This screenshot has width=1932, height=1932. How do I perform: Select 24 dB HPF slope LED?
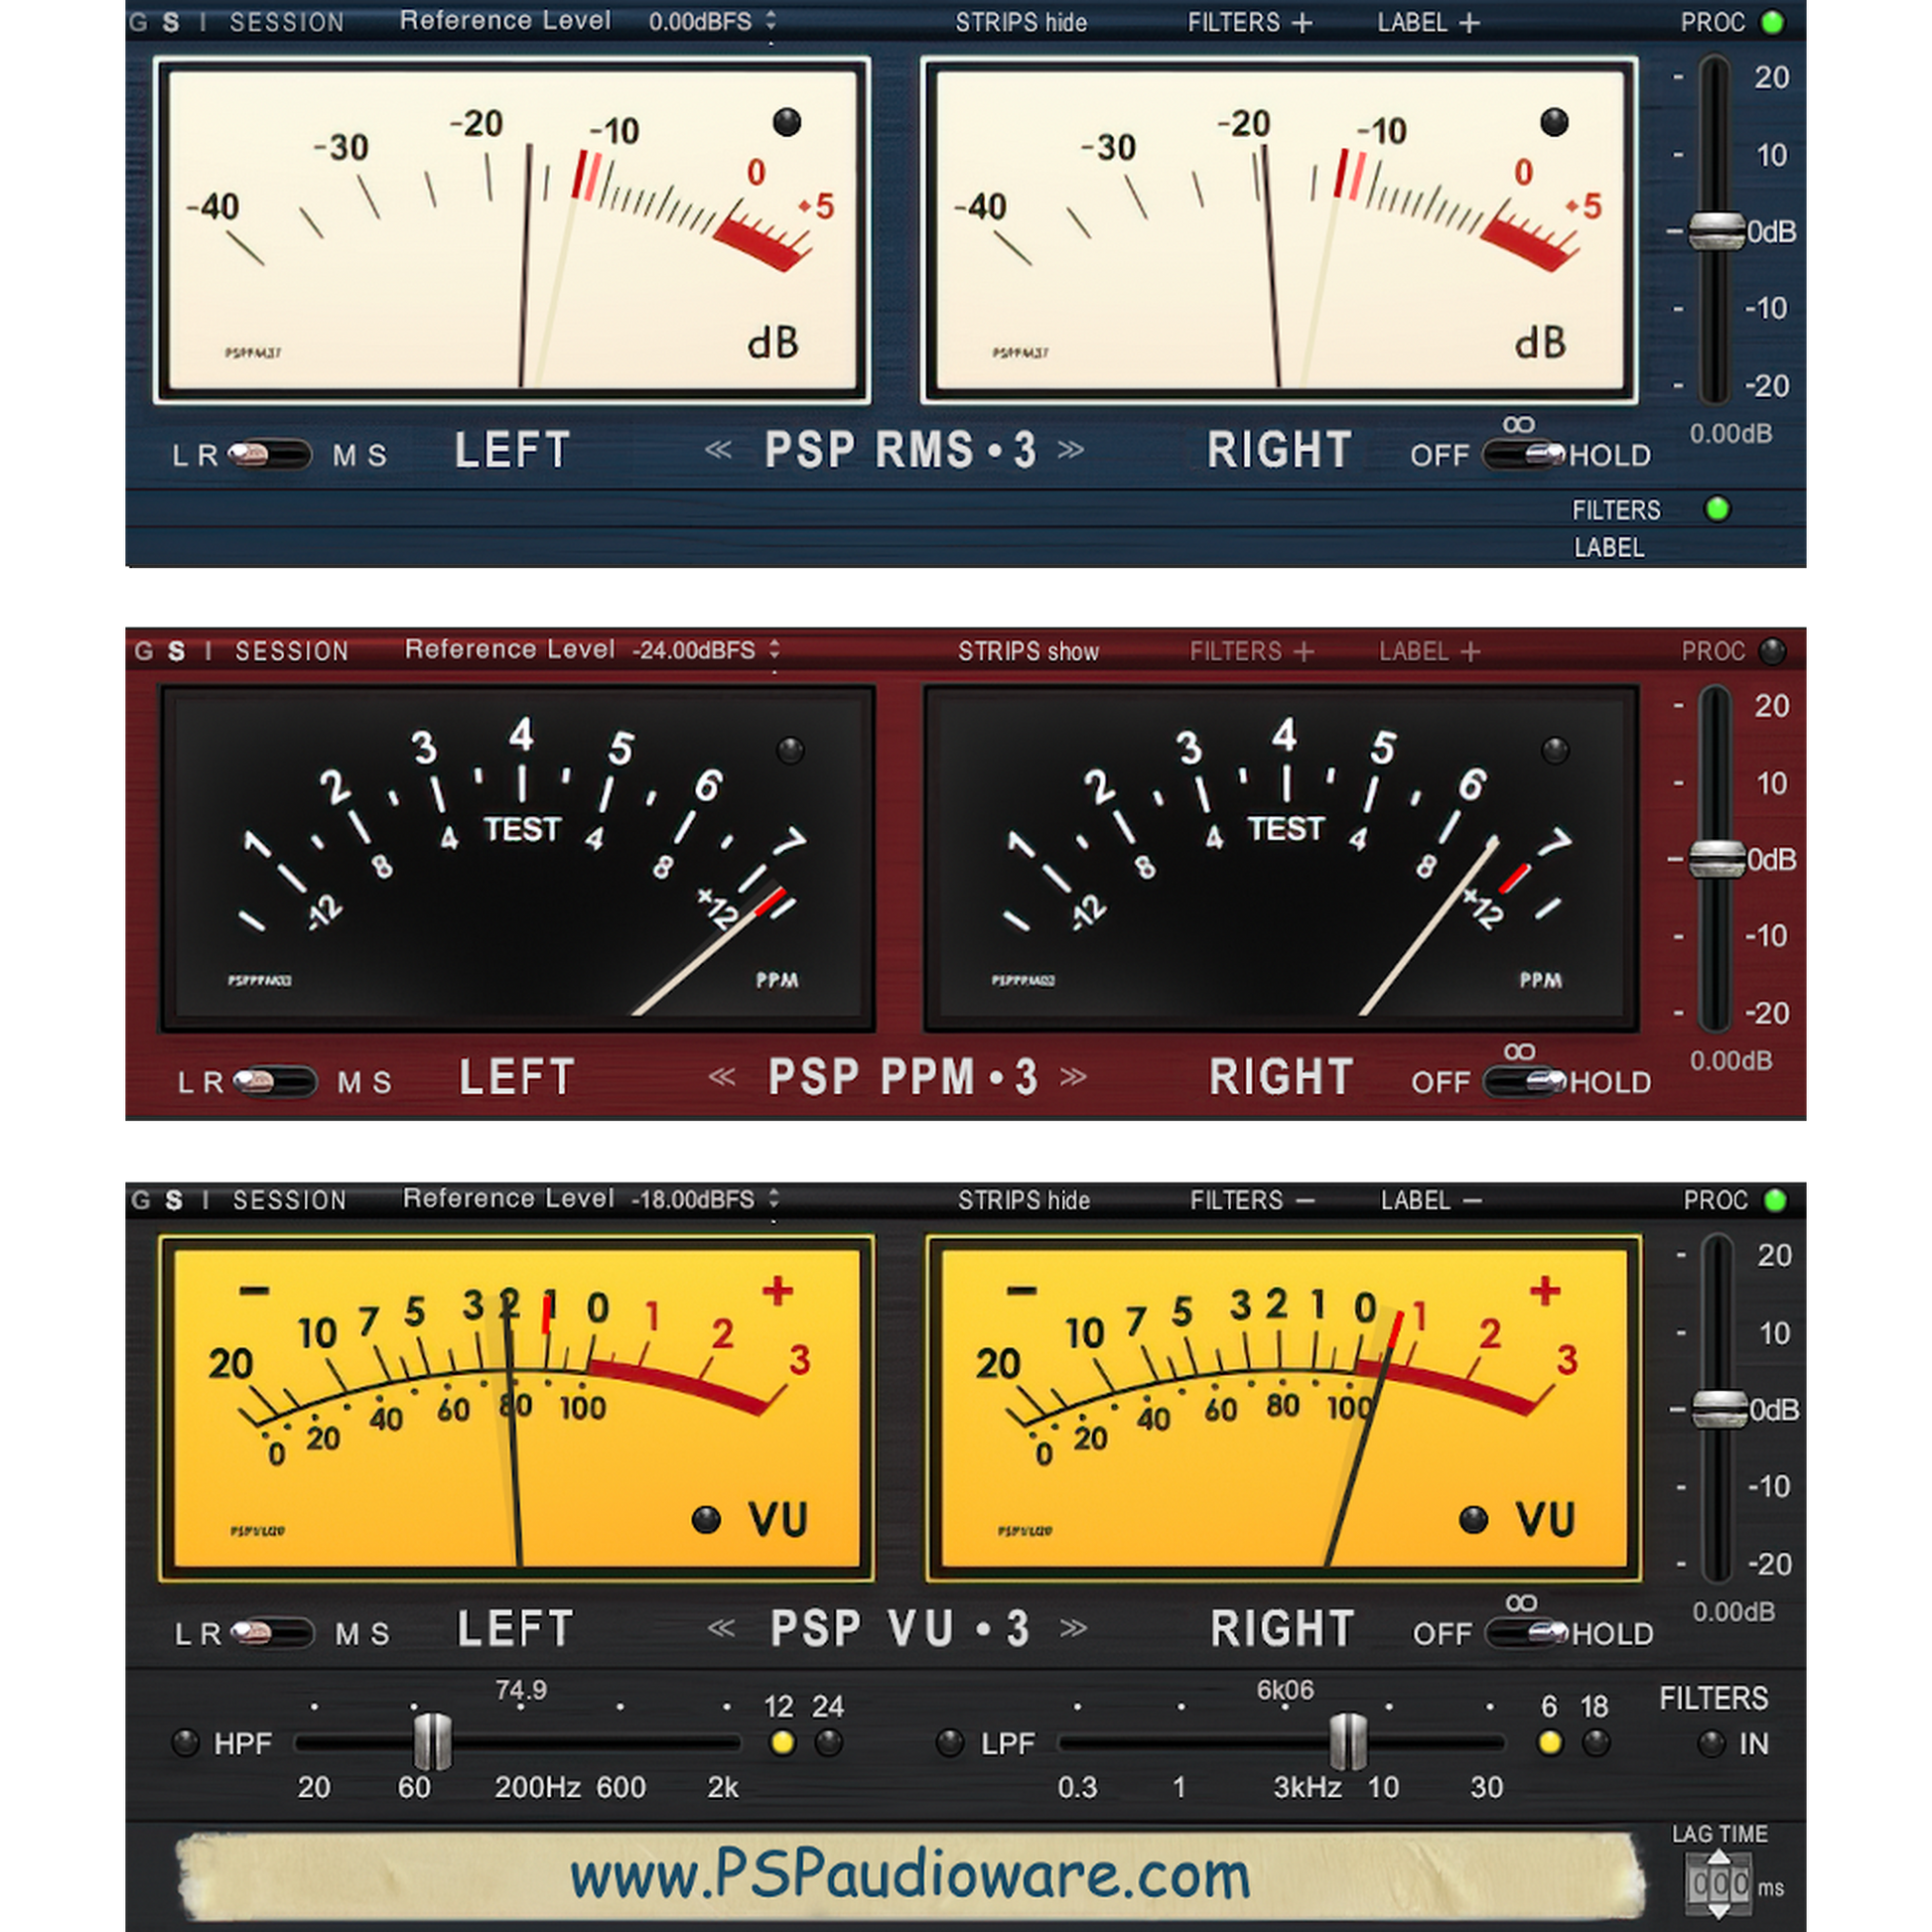828,1743
